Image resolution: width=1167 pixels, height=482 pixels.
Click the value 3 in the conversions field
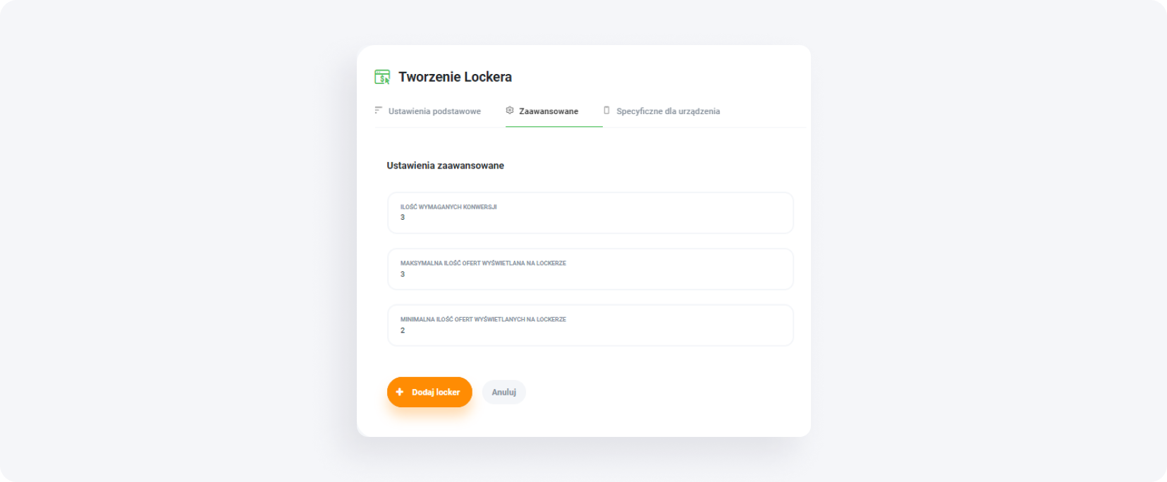coord(403,218)
